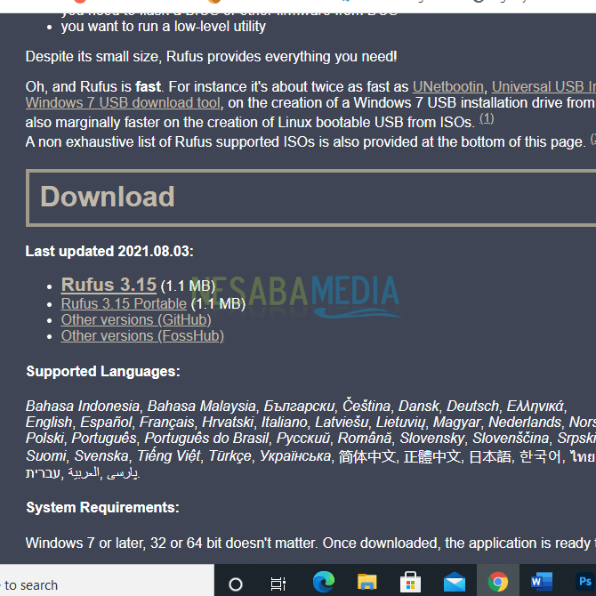Open Other versions (GitHub) link
Screen dimensions: 596x596
tap(136, 319)
